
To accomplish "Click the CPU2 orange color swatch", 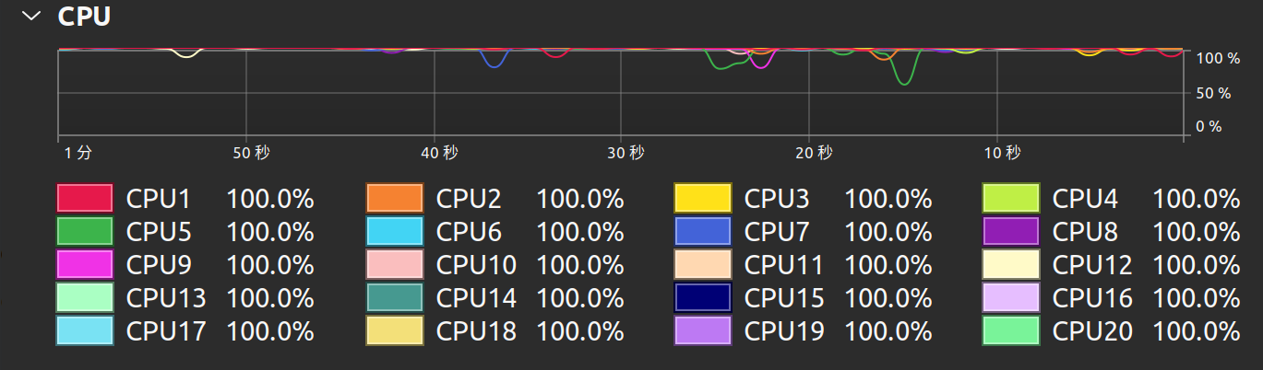I will 394,198.
